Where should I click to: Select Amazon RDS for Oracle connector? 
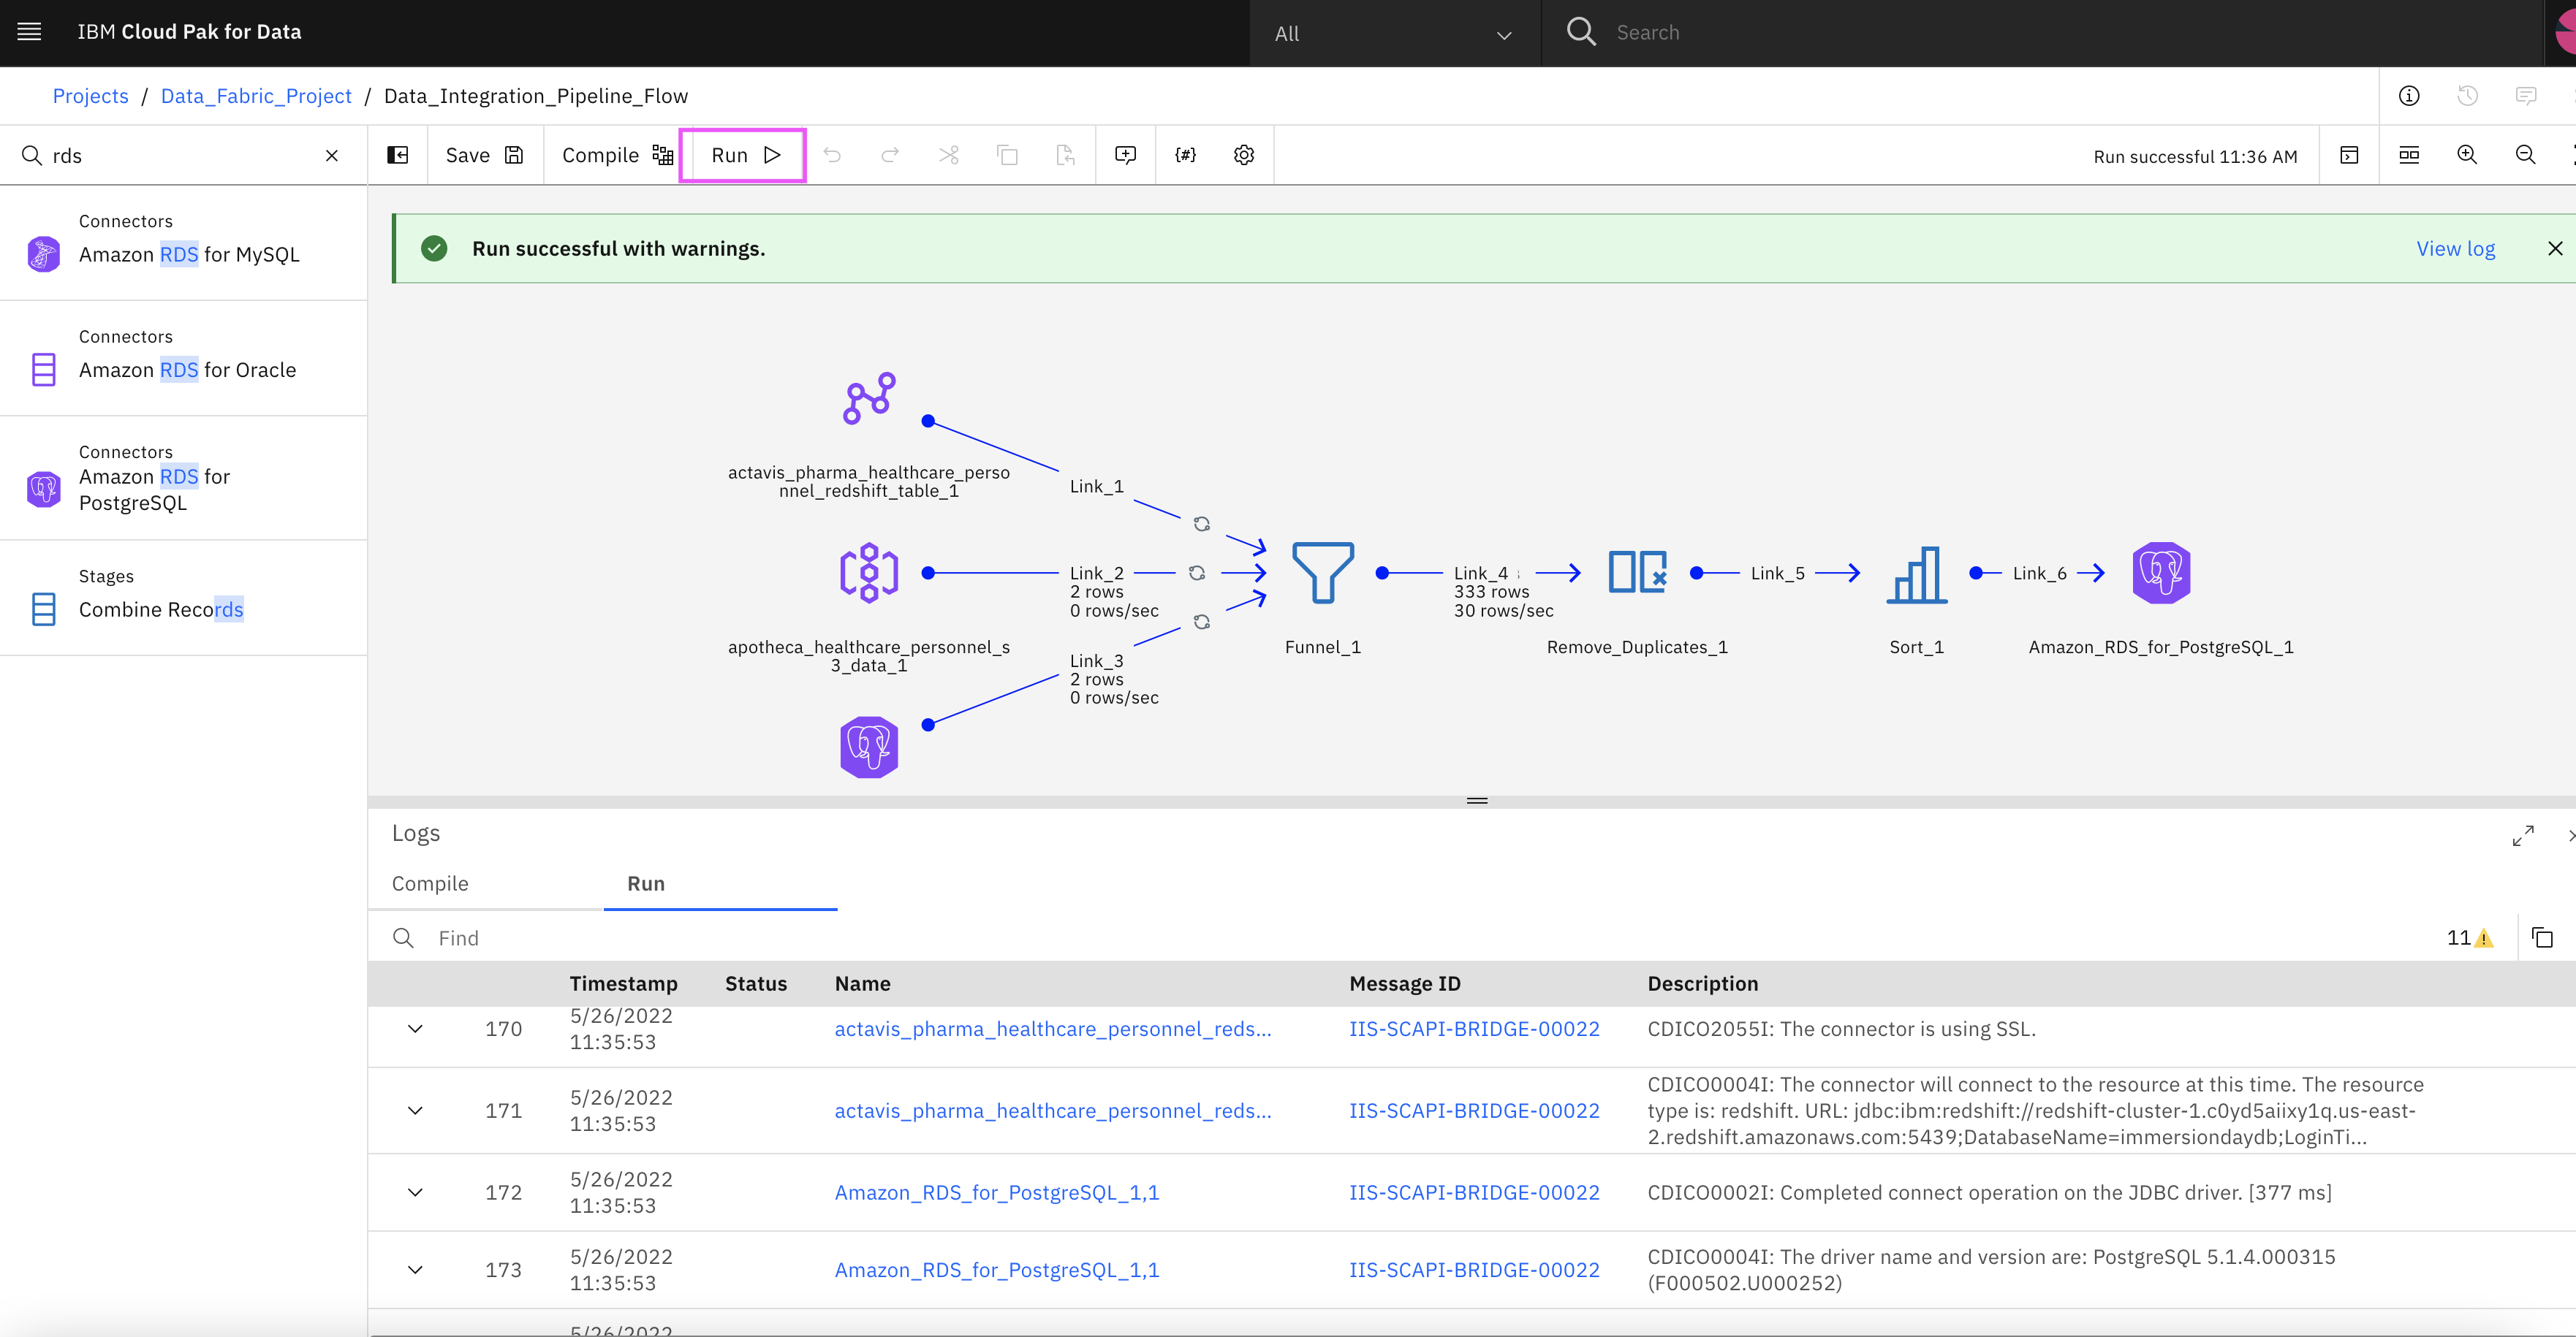184,357
